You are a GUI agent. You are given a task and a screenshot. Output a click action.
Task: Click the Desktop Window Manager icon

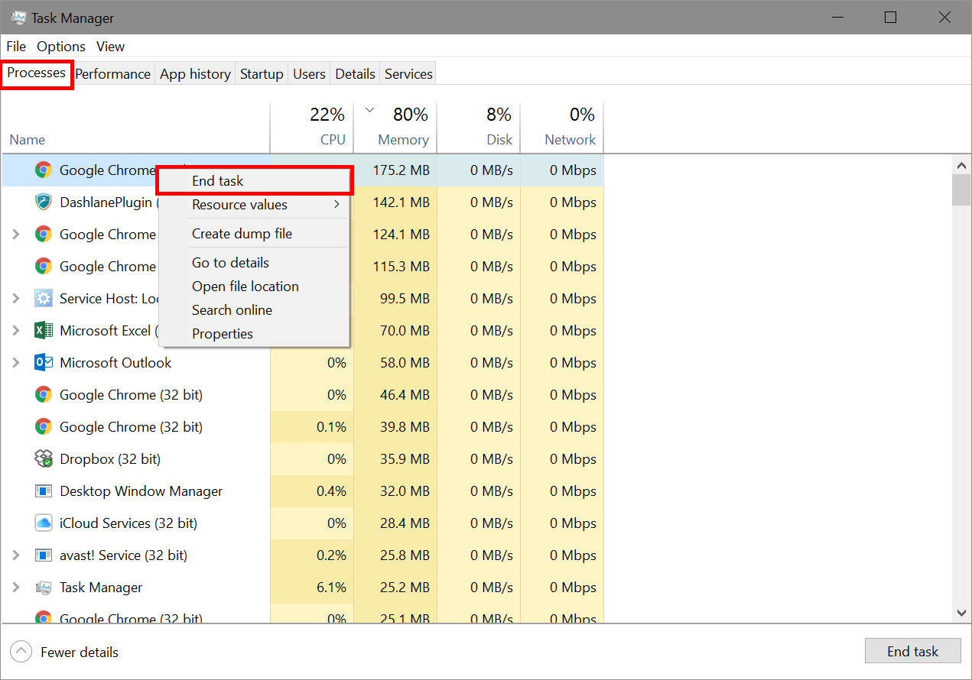pyautogui.click(x=44, y=491)
